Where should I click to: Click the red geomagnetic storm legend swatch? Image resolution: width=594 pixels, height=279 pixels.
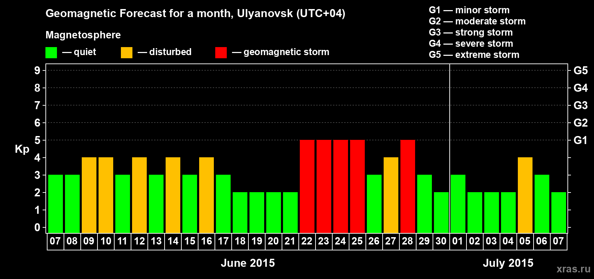[221, 53]
